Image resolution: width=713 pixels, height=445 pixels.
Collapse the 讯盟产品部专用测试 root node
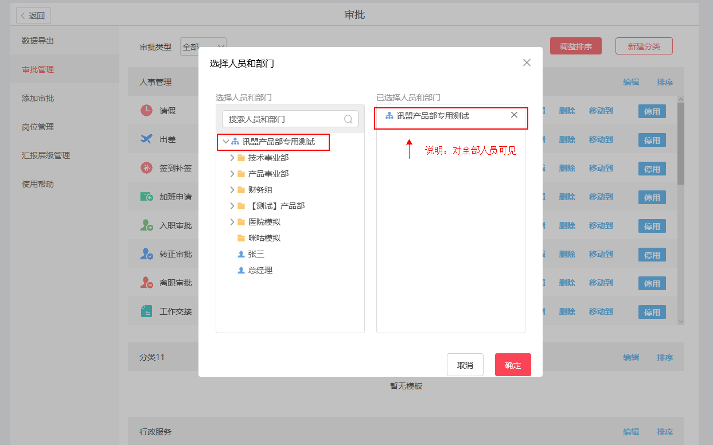click(x=225, y=142)
